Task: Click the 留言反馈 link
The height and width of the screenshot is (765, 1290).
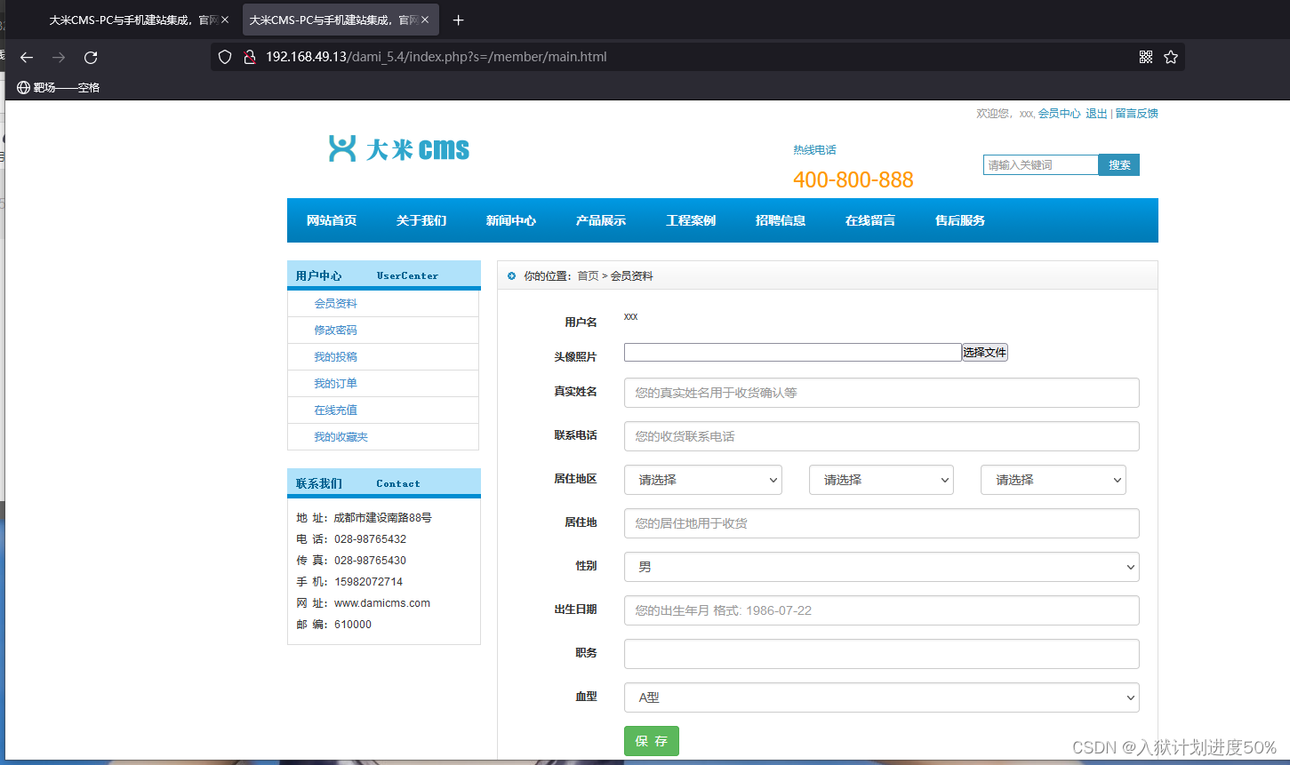Action: point(1136,114)
